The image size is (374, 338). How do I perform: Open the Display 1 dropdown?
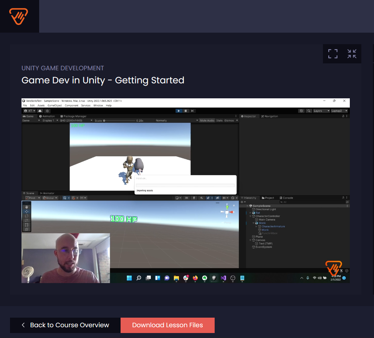(x=50, y=121)
